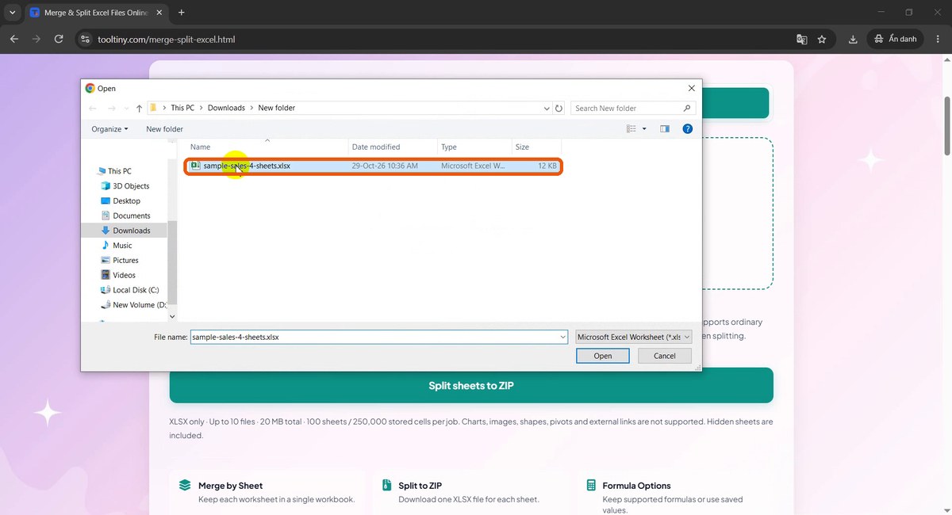Open the Organize menu
Viewport: 952px width, 515px height.
[109, 128]
